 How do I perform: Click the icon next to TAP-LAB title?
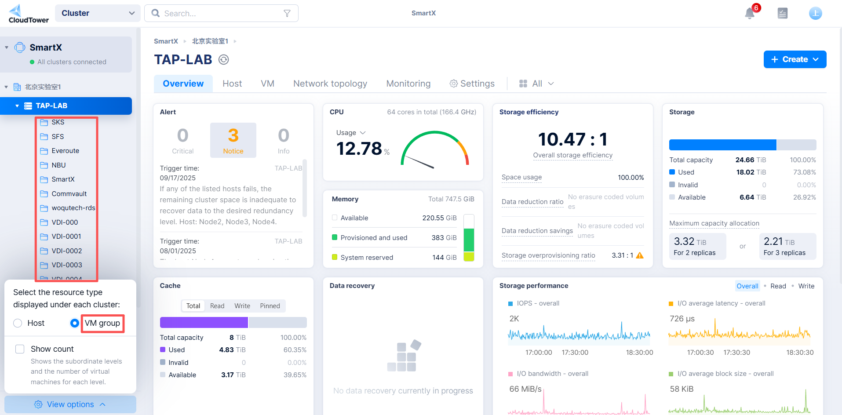coord(224,60)
